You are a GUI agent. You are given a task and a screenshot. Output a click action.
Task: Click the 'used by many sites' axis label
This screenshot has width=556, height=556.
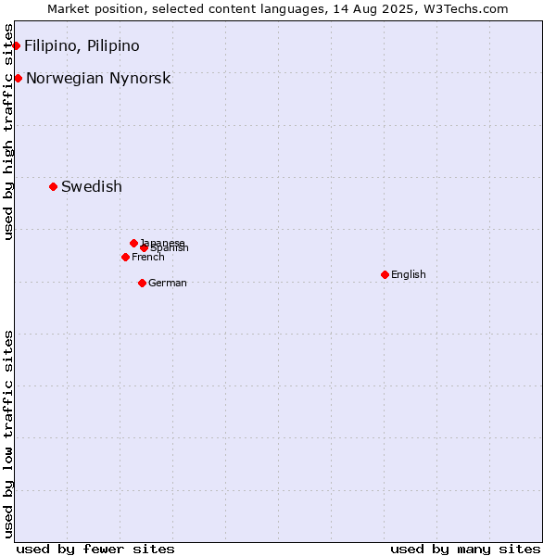(x=465, y=550)
